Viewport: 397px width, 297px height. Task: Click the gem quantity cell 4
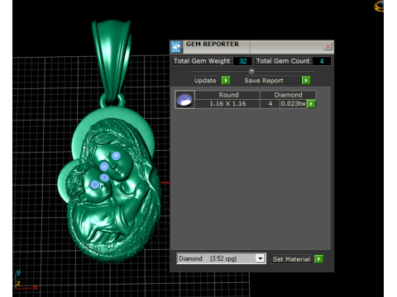coord(270,104)
